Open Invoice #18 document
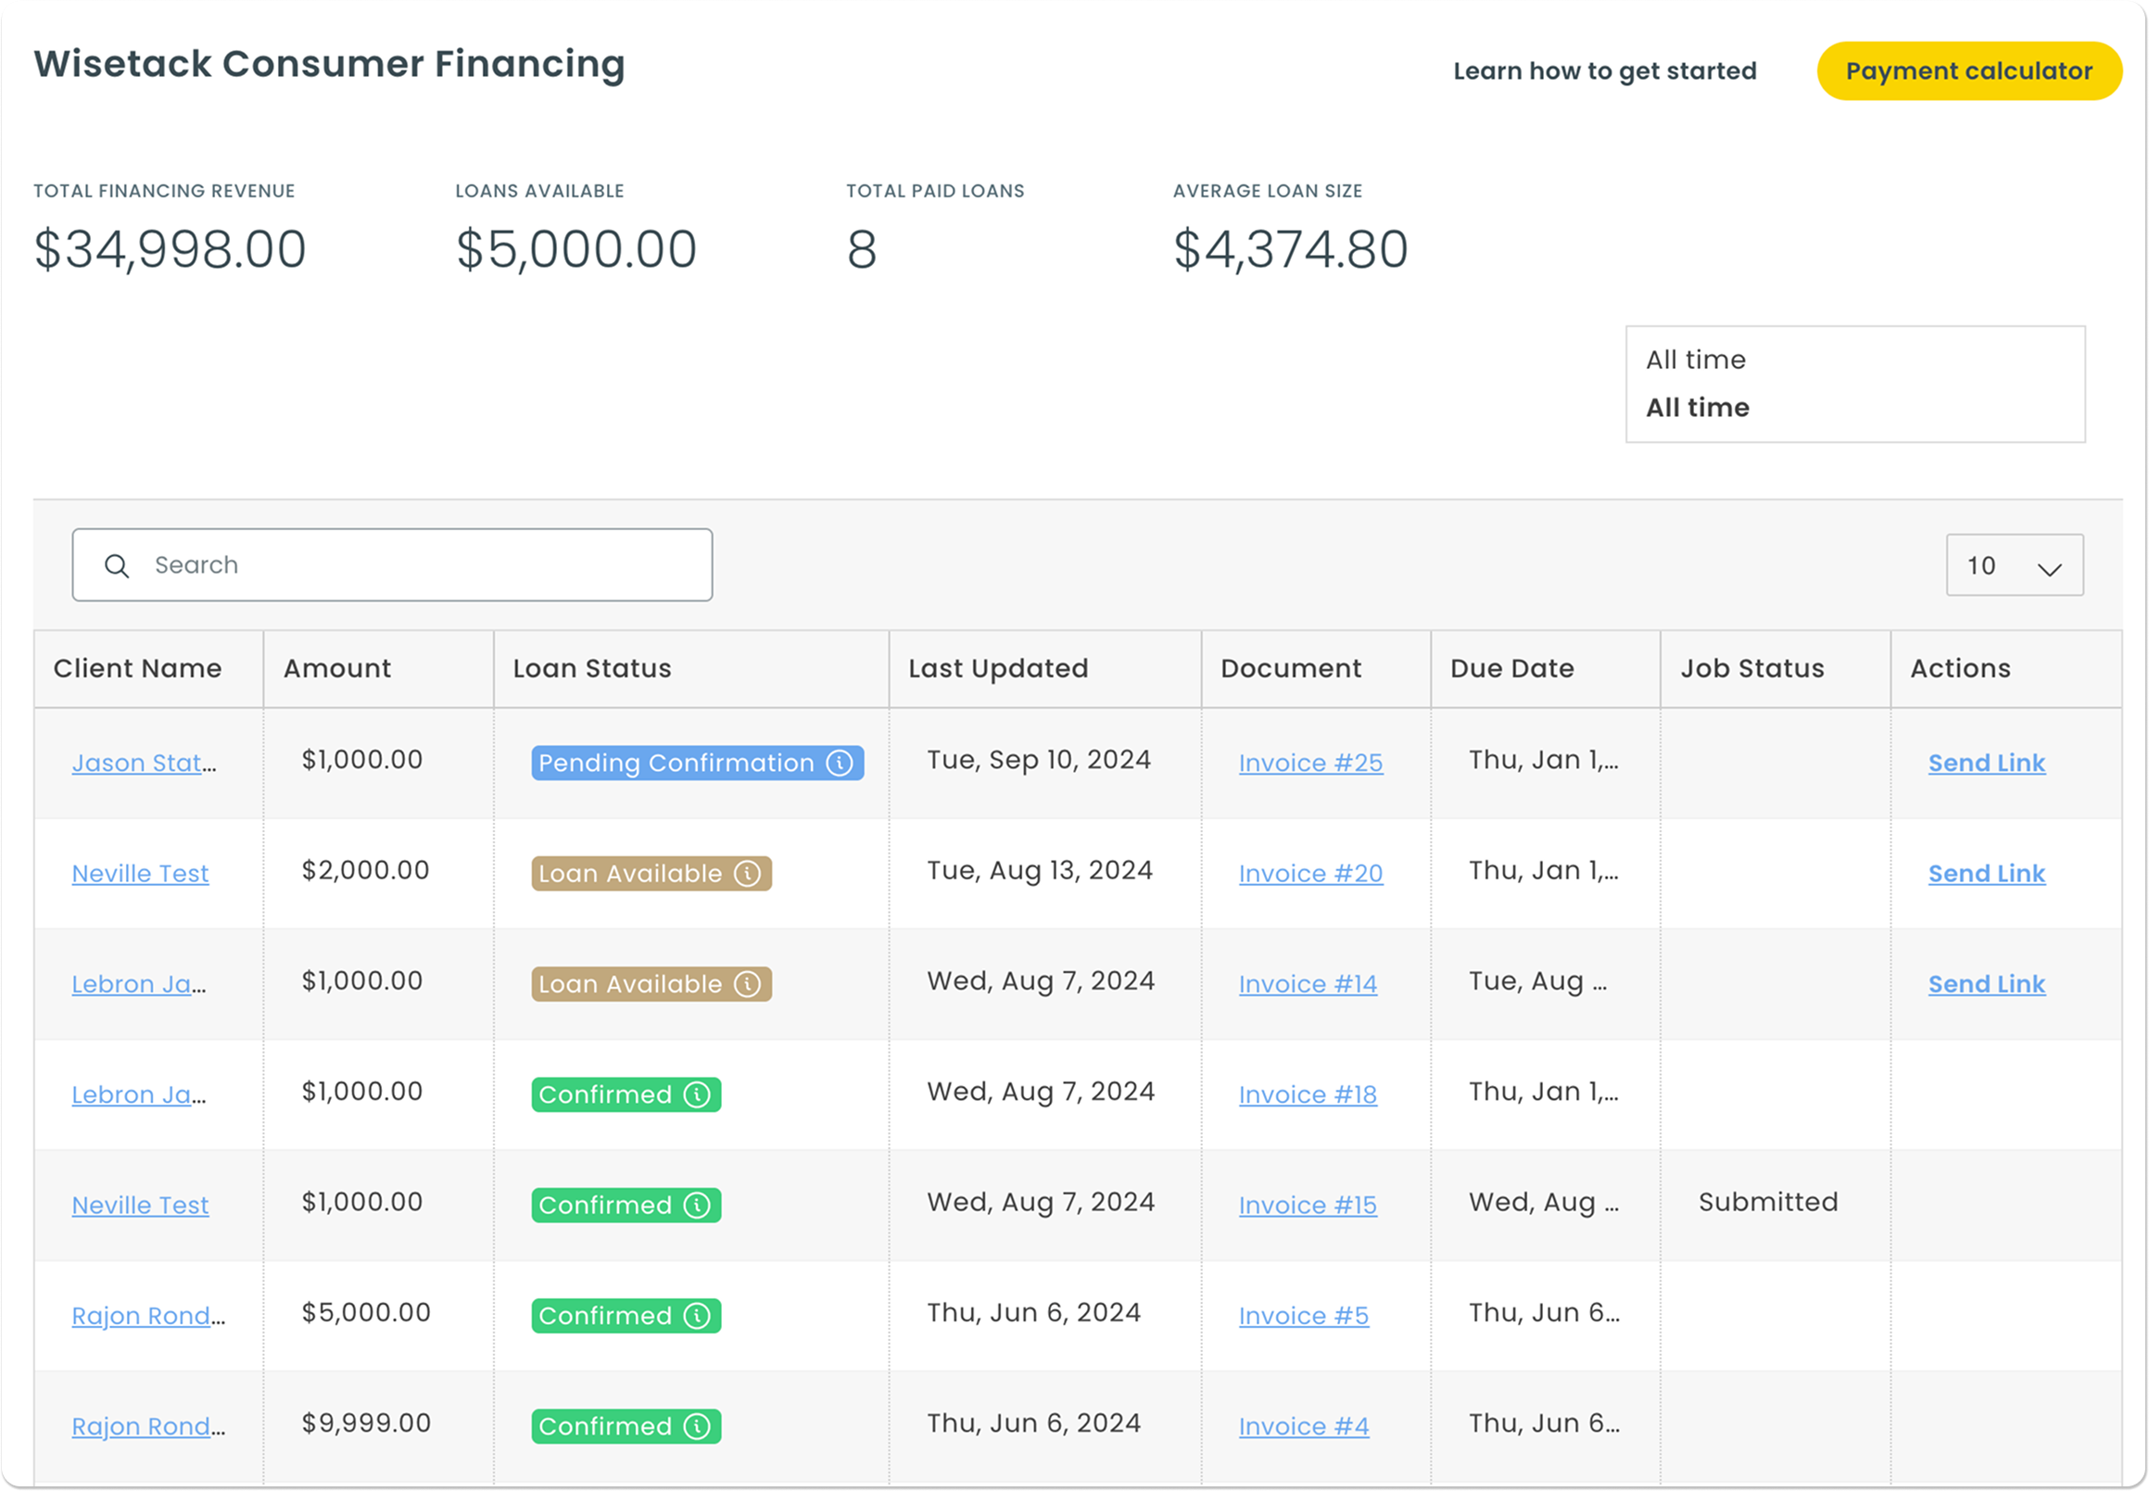Image resolution: width=2149 pixels, height=1491 pixels. tap(1308, 1094)
